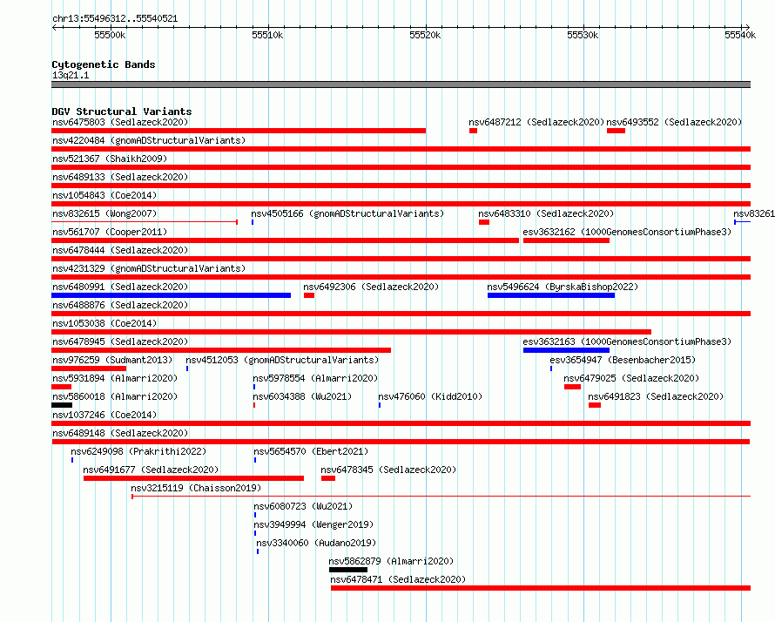Click nsv6492306 (Sedlazeck2020) label

371,287
